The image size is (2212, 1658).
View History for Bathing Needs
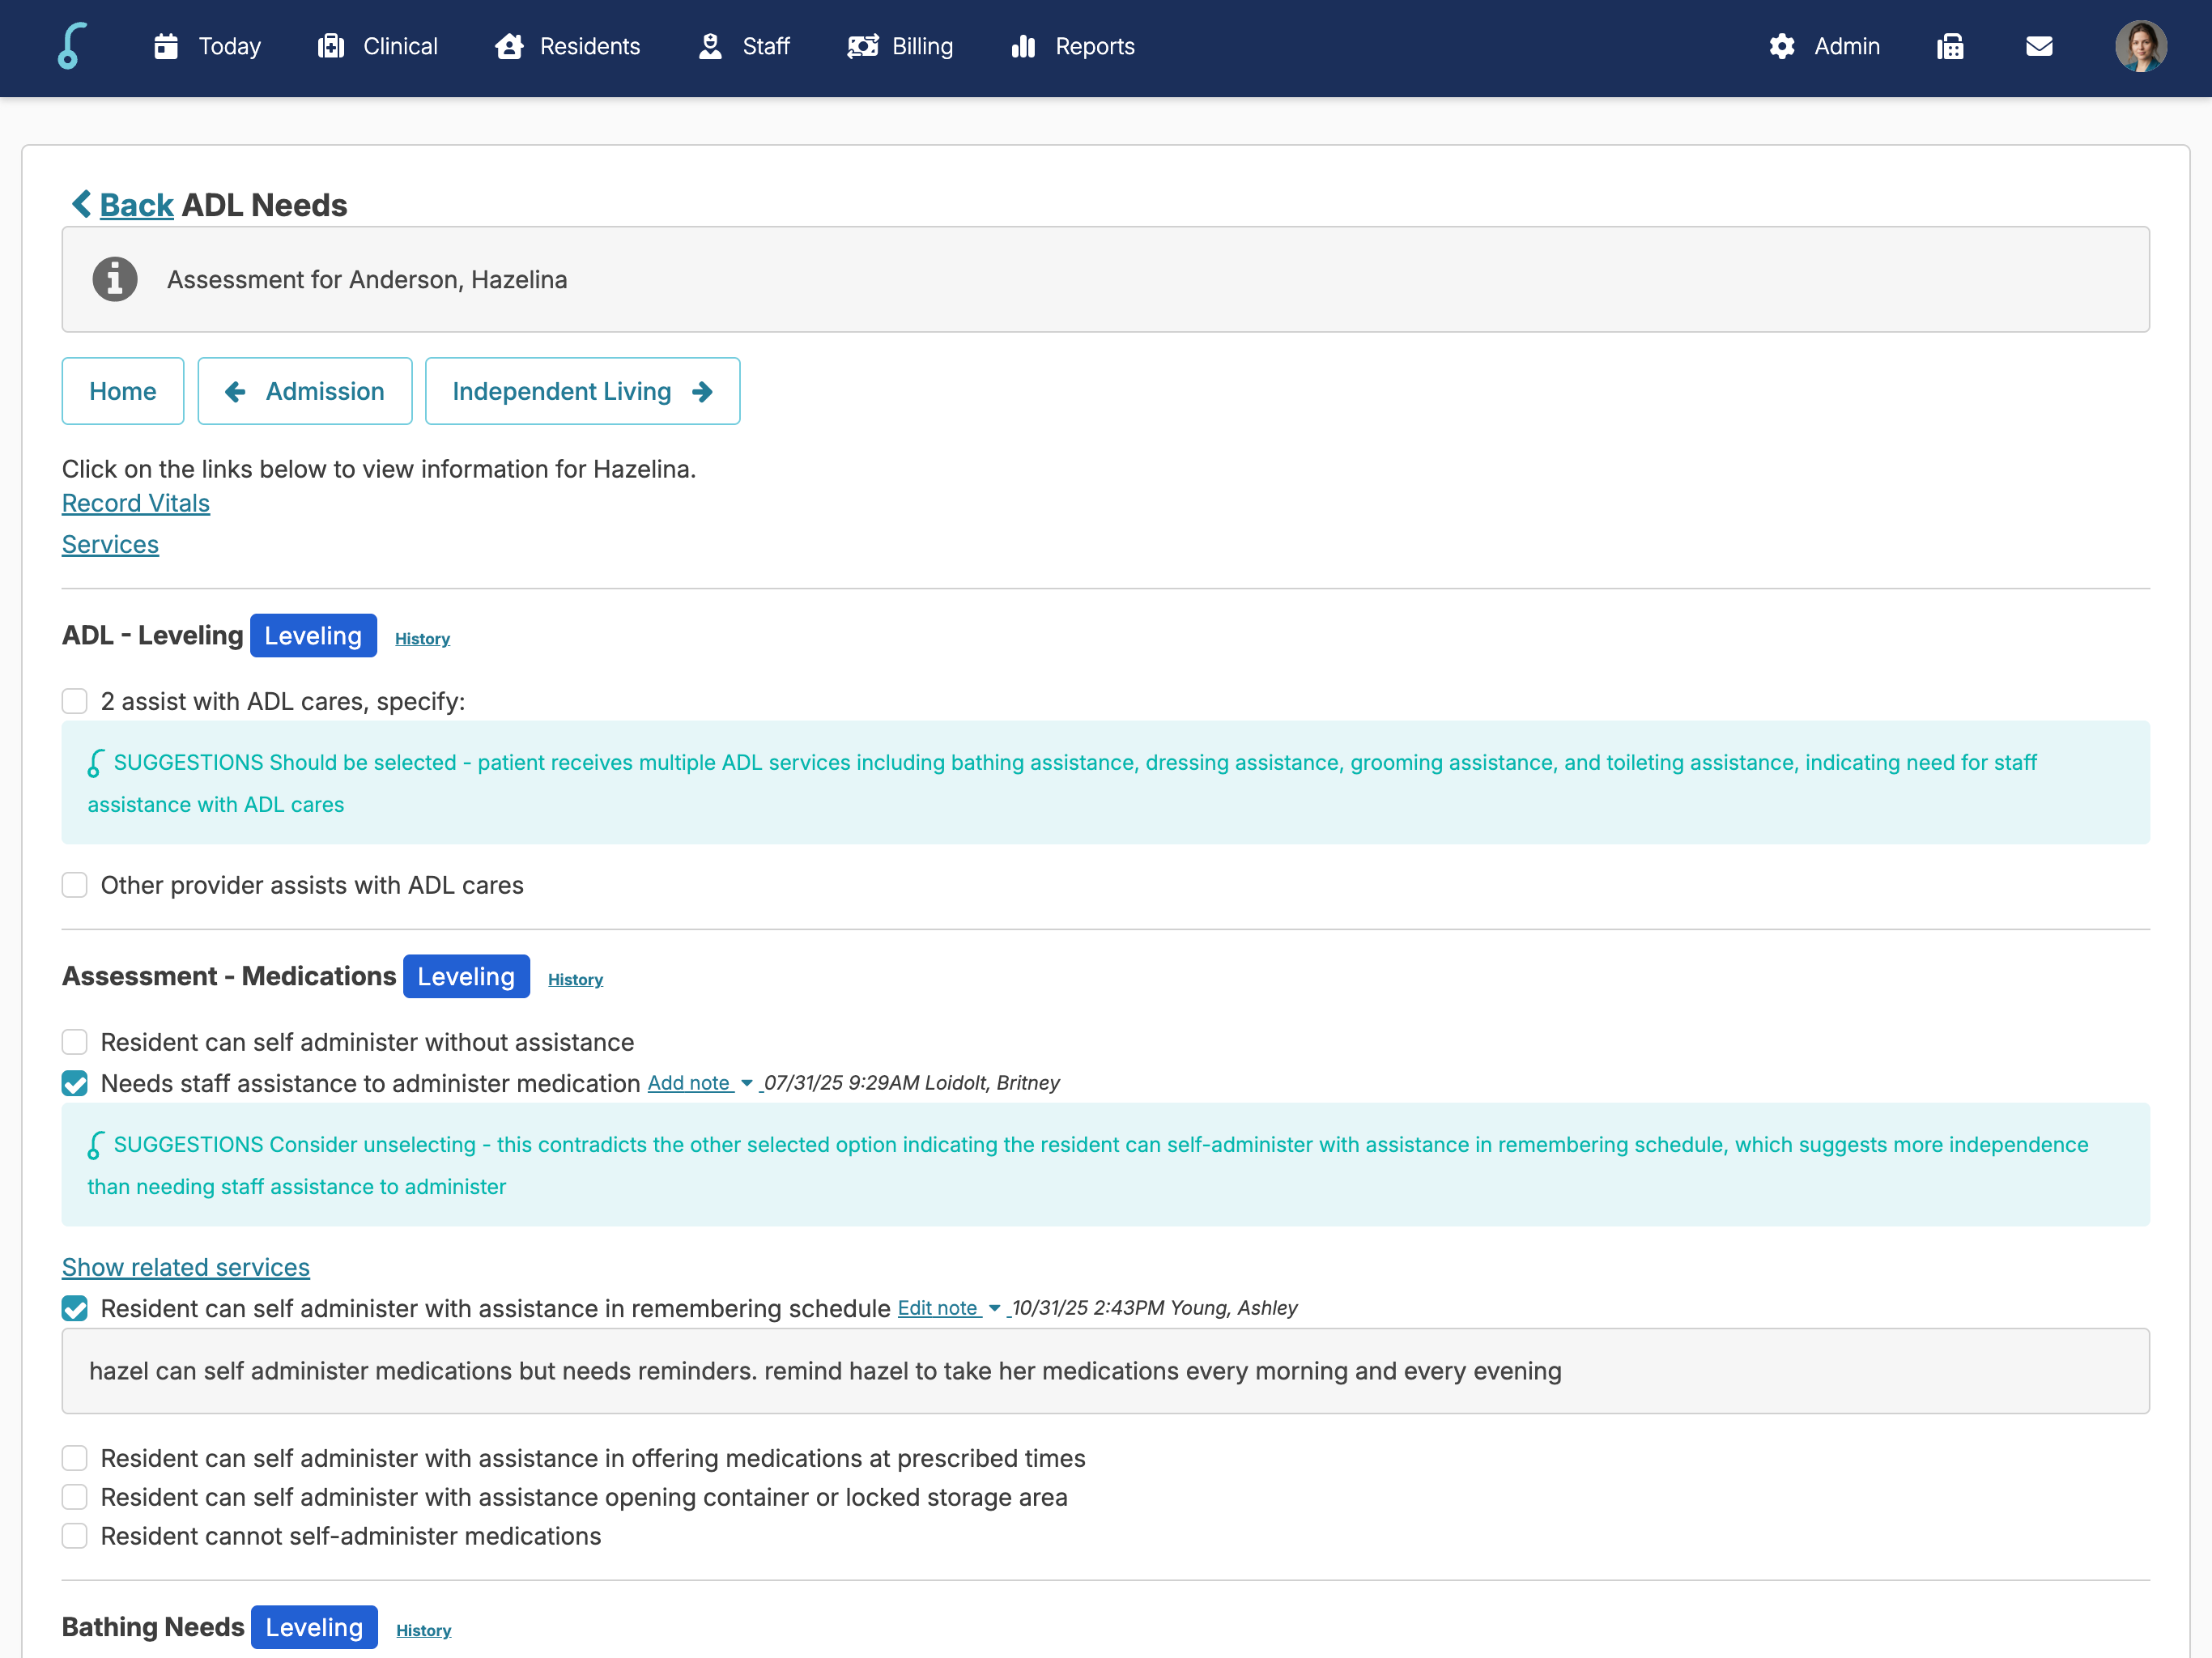click(x=423, y=1630)
